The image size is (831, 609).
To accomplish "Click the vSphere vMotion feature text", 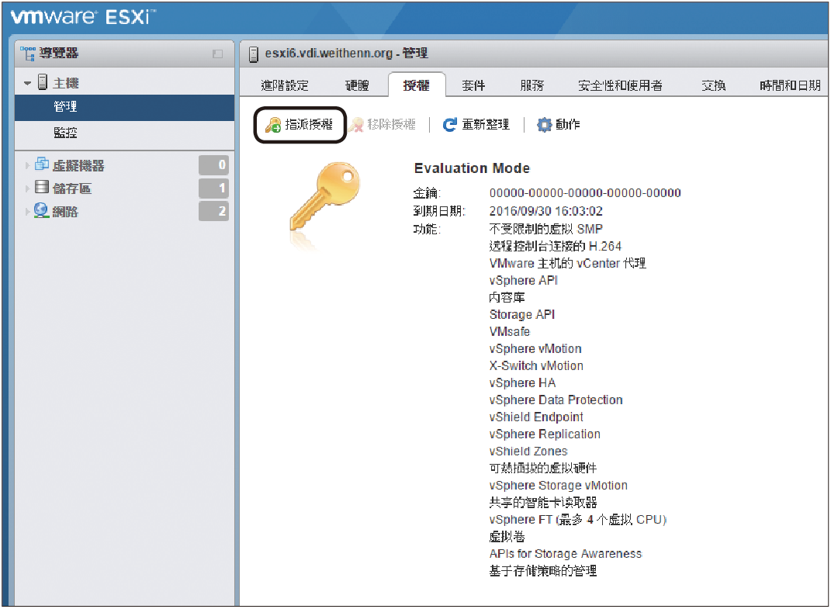I will click(535, 349).
